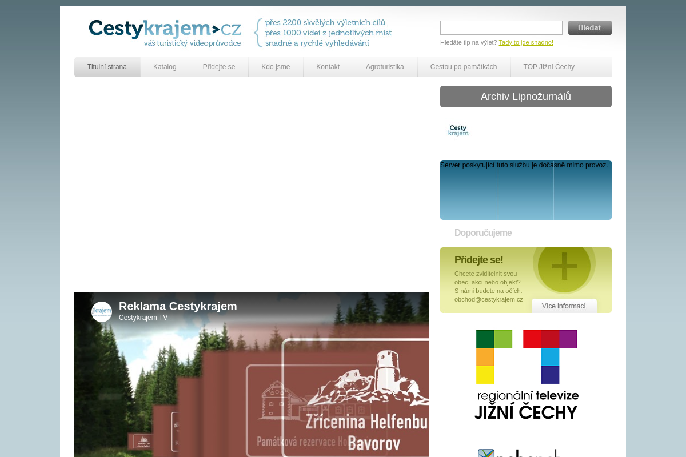The image size is (686, 457).
Task: Open the Reklama Cestykrajem video title
Action: [178, 306]
